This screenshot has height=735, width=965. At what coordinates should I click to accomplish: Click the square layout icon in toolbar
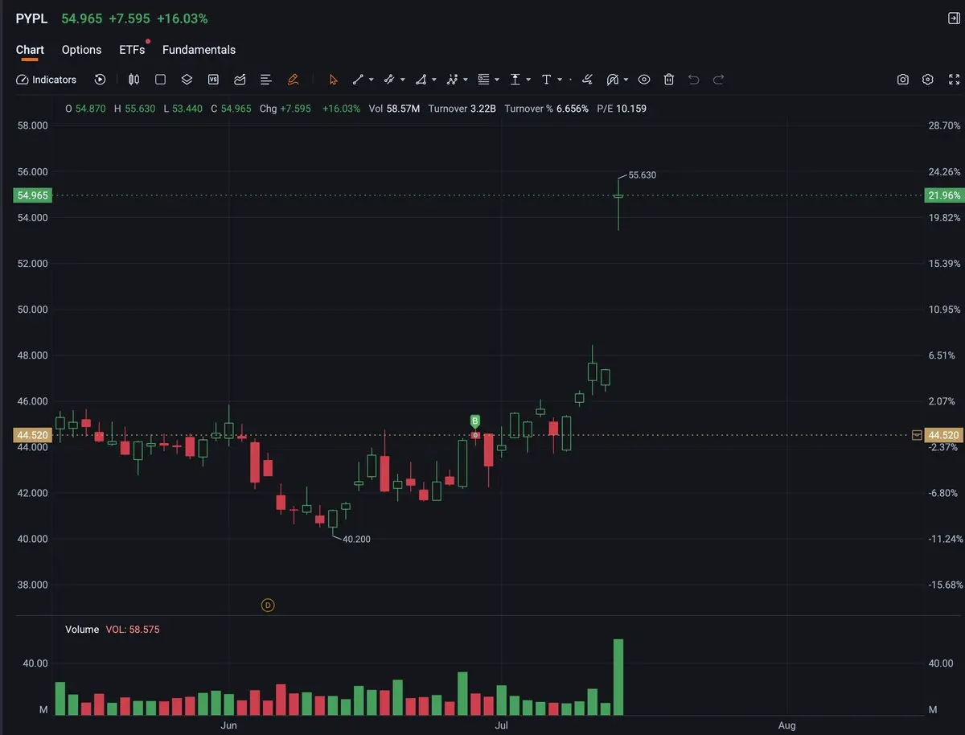point(160,80)
